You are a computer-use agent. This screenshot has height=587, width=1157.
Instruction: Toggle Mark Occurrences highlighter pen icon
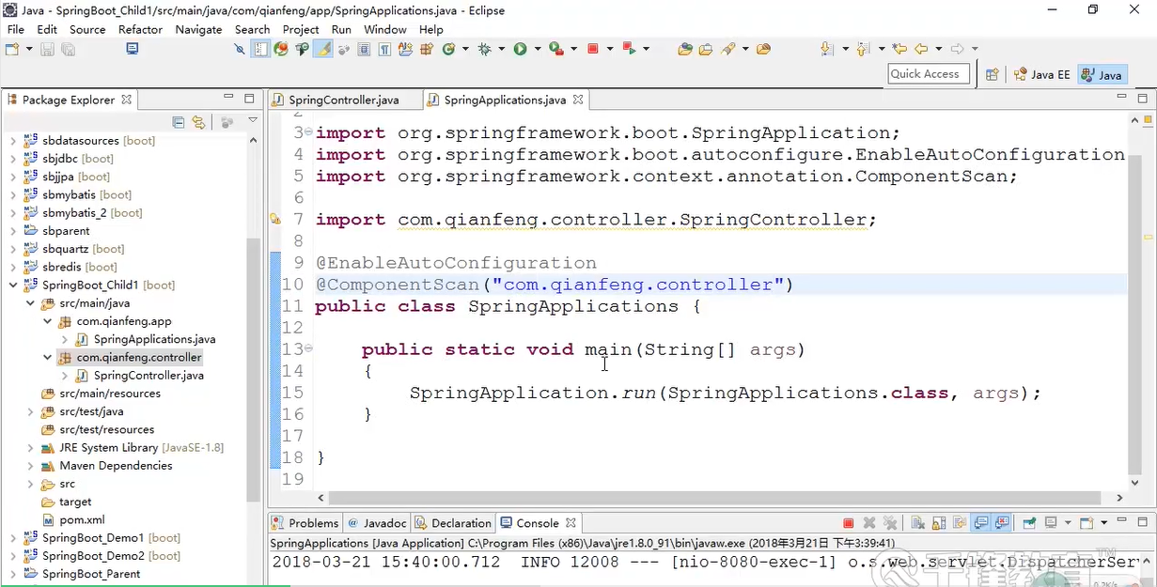[322, 49]
